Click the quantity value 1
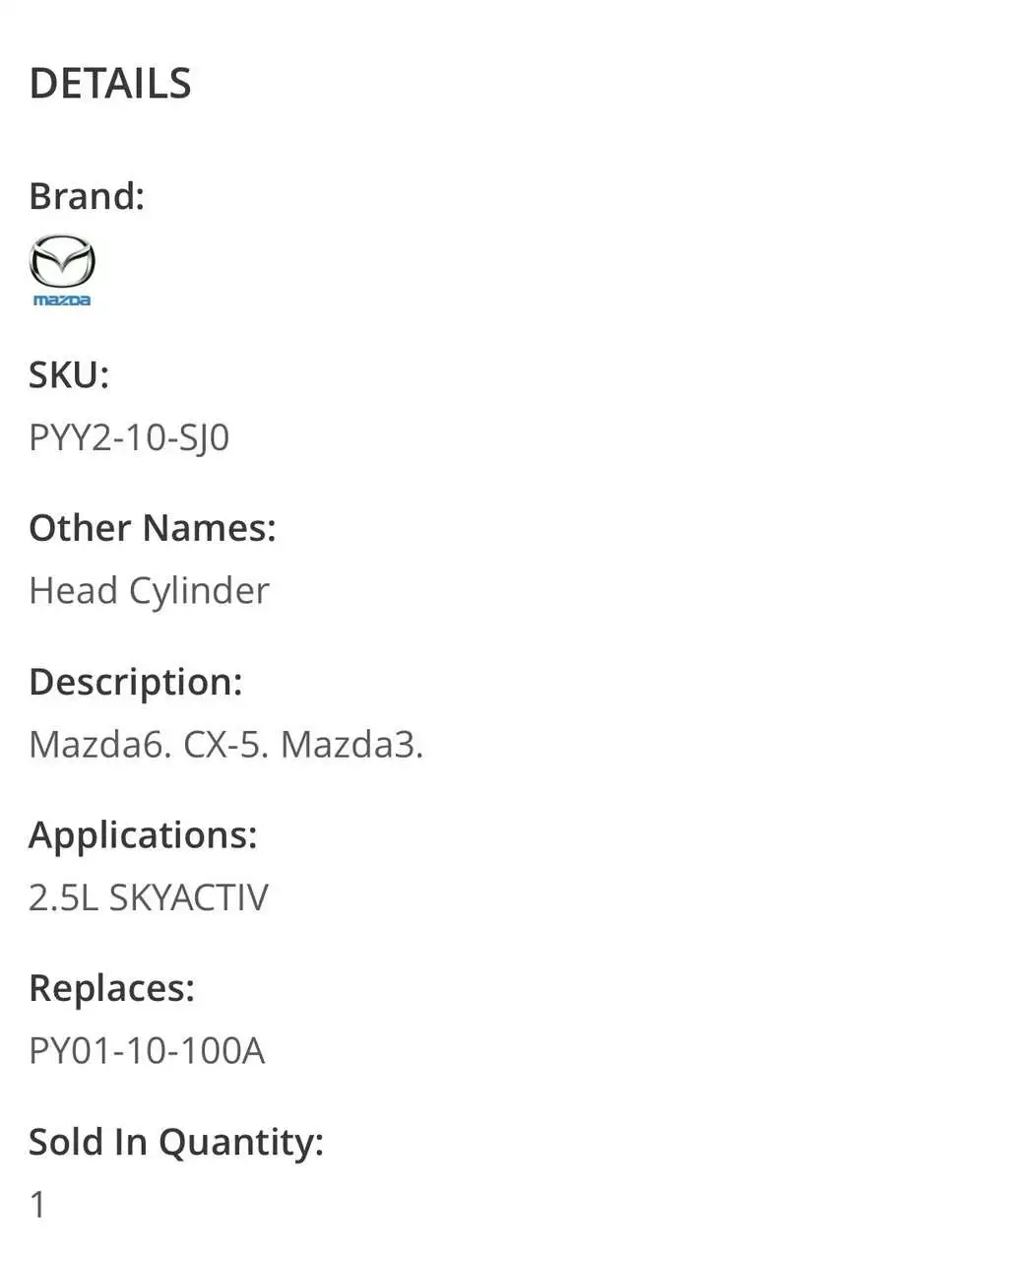 coord(37,1205)
